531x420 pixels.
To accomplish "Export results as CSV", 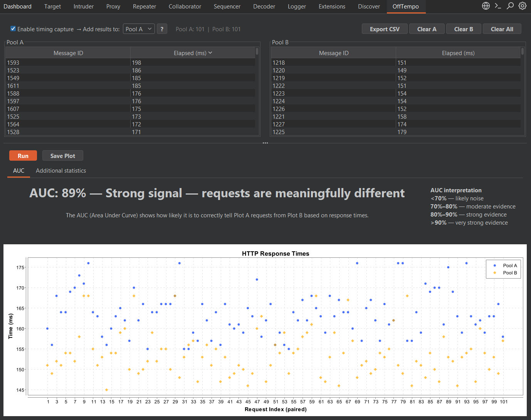I will tap(384, 29).
